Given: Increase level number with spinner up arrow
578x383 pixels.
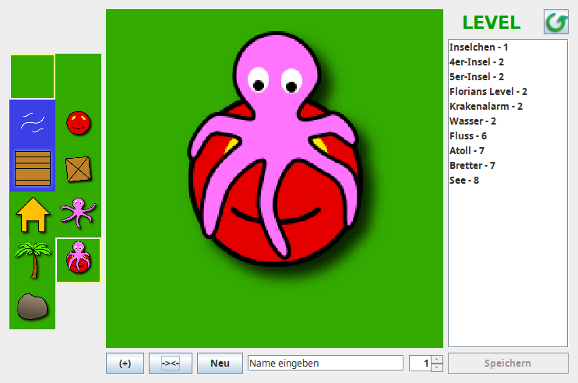Looking at the screenshot, I should 437,359.
